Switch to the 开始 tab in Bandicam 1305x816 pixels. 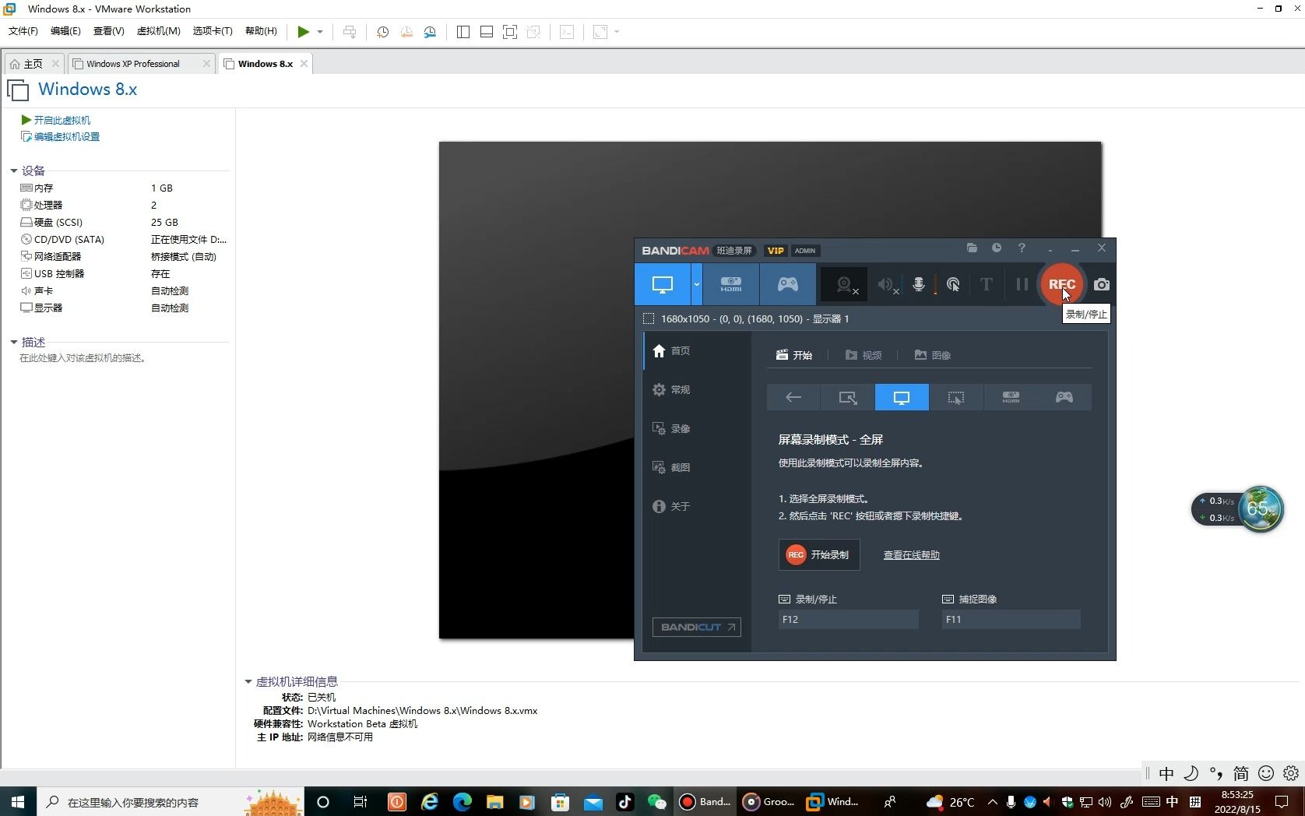(x=794, y=355)
